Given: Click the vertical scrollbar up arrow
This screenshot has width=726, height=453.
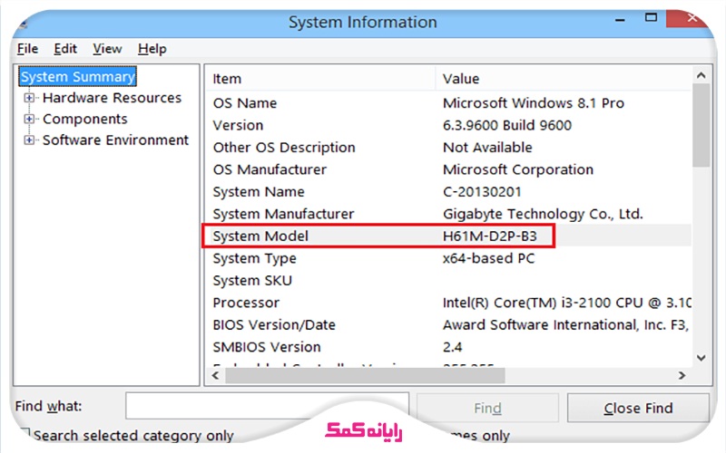Looking at the screenshot, I should (700, 78).
